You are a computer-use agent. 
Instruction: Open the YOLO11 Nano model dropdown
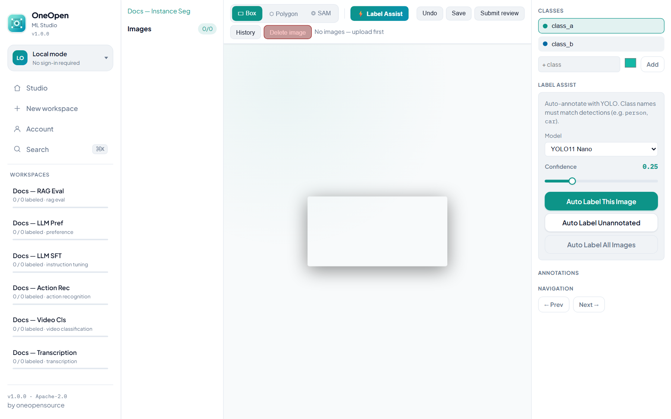[x=601, y=149]
